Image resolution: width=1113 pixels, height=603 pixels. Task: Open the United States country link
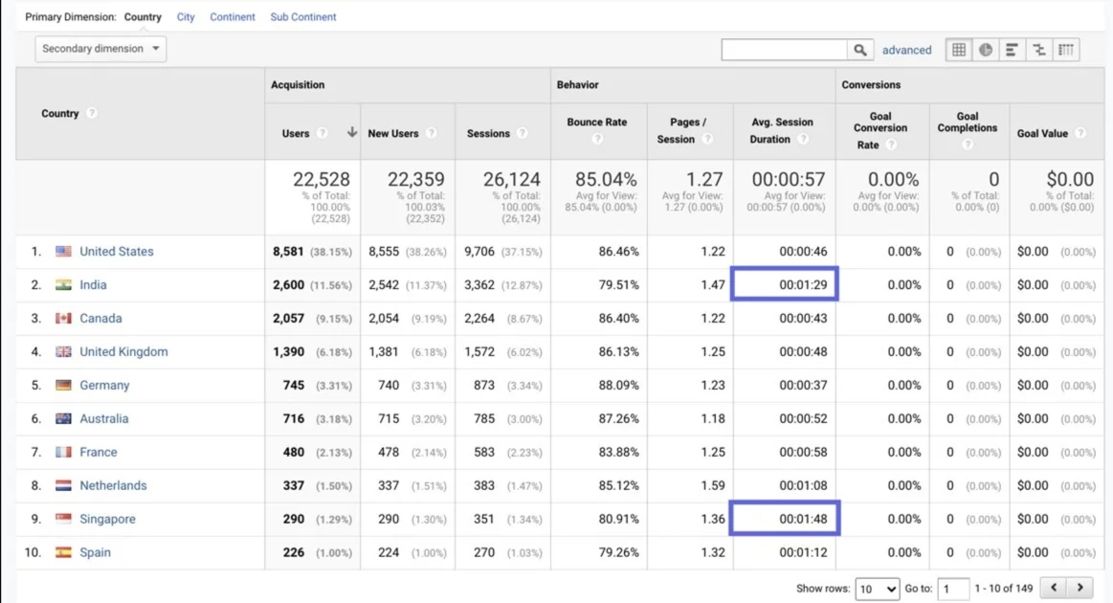(117, 252)
